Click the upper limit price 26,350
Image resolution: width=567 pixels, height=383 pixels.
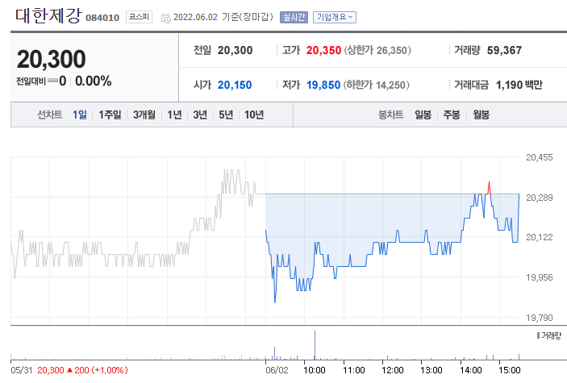coord(392,50)
